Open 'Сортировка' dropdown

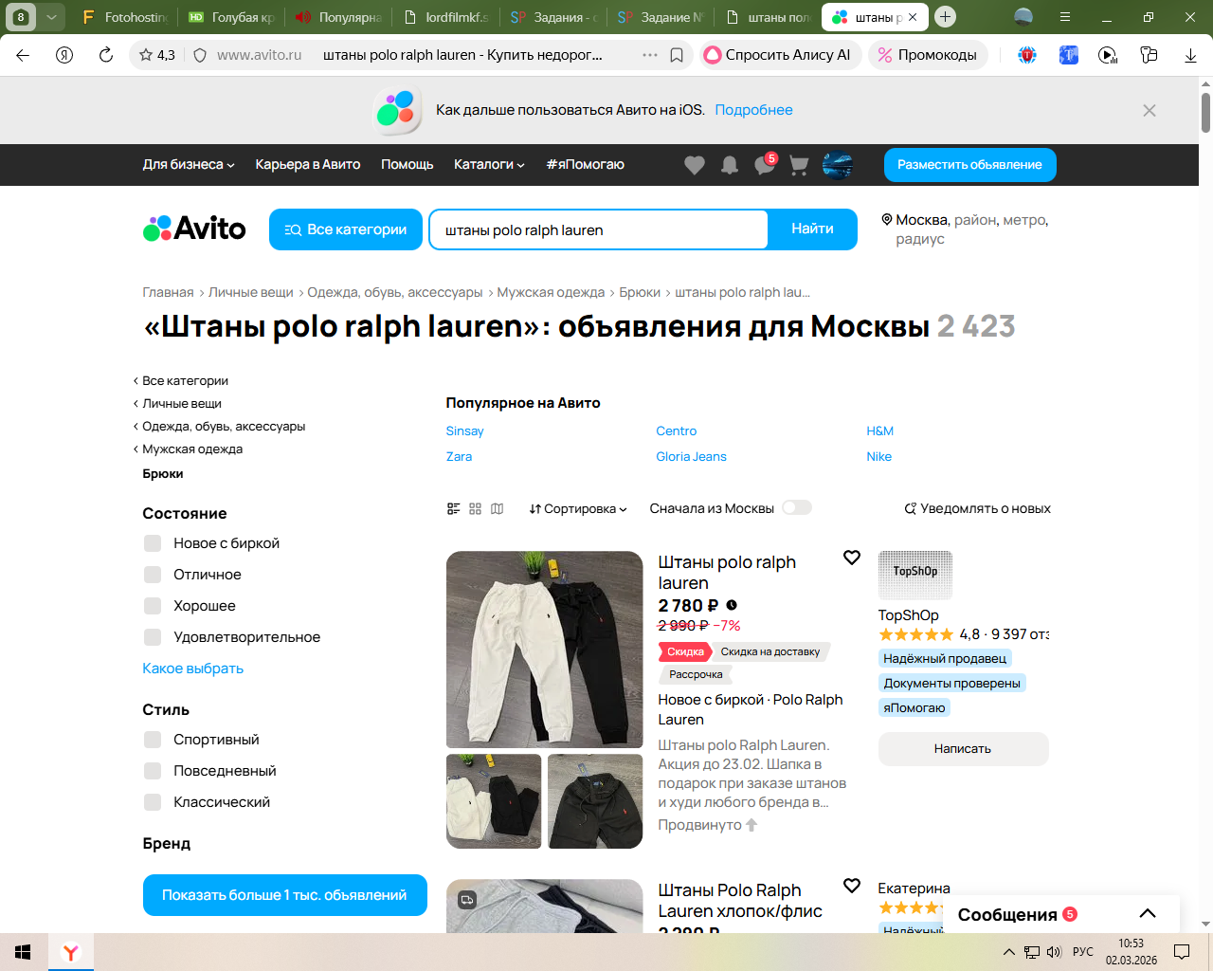pyautogui.click(x=578, y=509)
